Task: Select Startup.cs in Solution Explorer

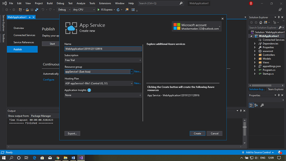Action: coord(268,74)
